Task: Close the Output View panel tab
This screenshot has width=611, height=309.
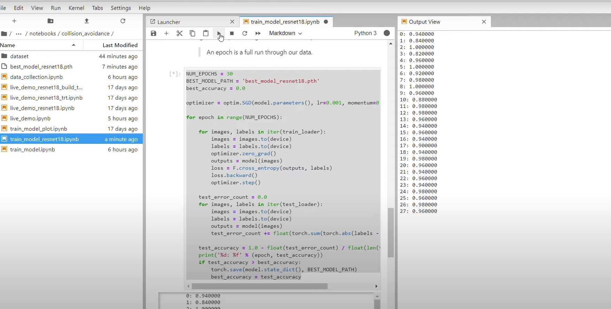Action: click(x=484, y=22)
